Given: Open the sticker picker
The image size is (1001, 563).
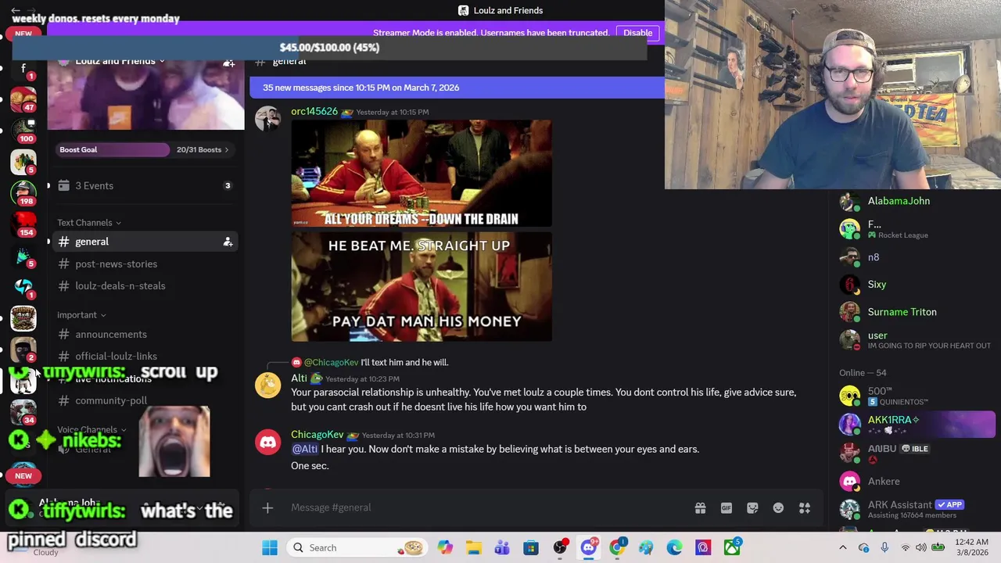Looking at the screenshot, I should click(x=752, y=508).
